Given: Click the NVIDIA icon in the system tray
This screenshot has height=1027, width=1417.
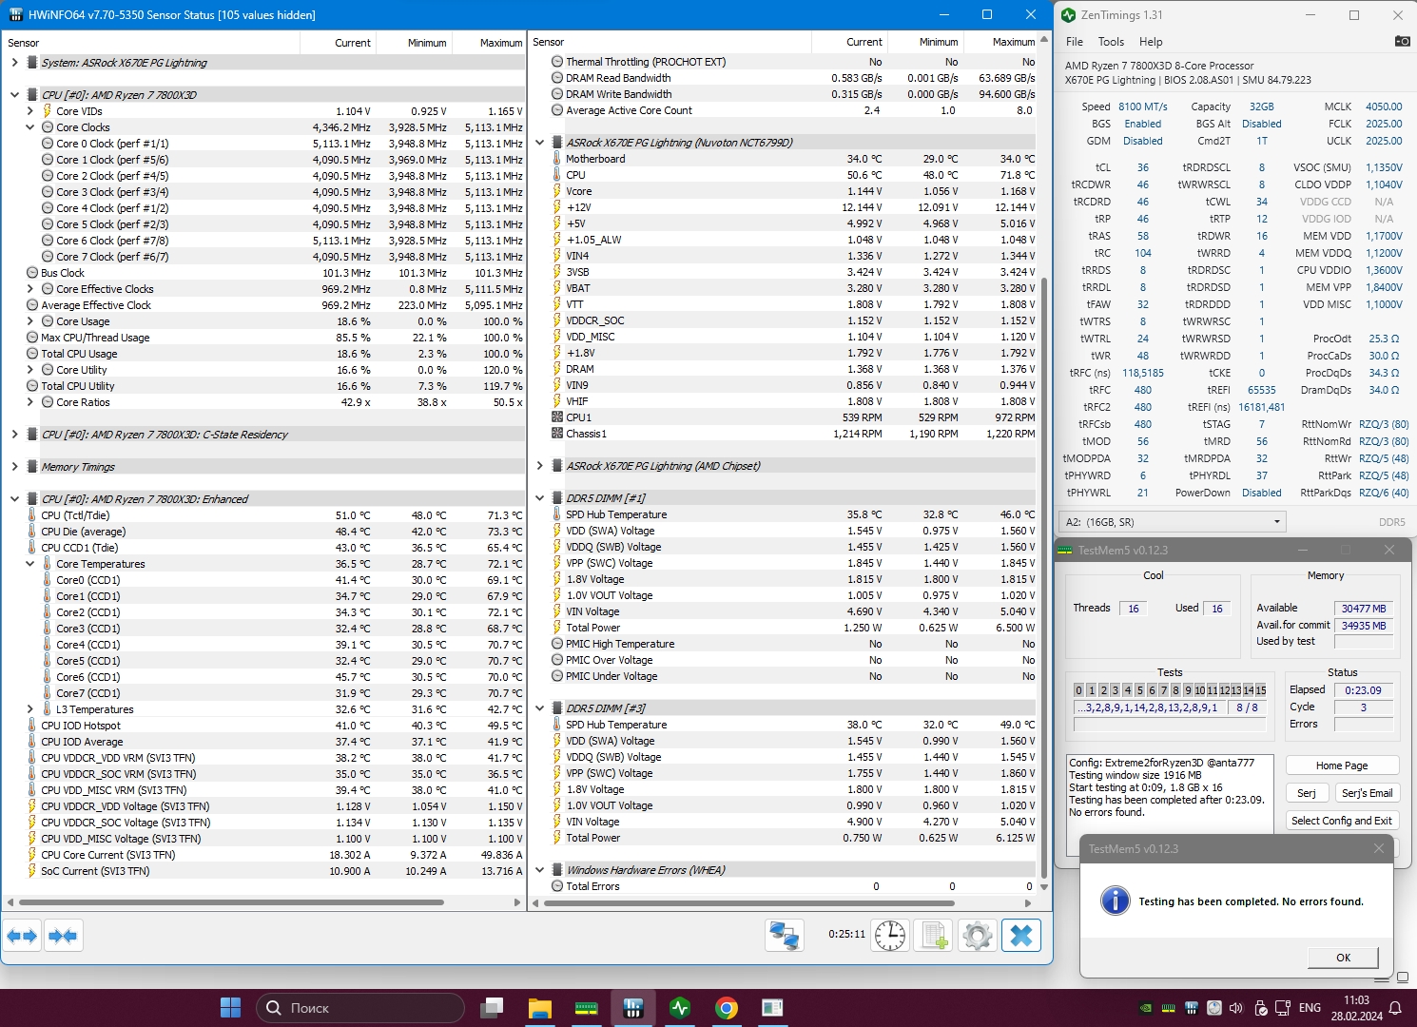Looking at the screenshot, I should pos(1146,1008).
